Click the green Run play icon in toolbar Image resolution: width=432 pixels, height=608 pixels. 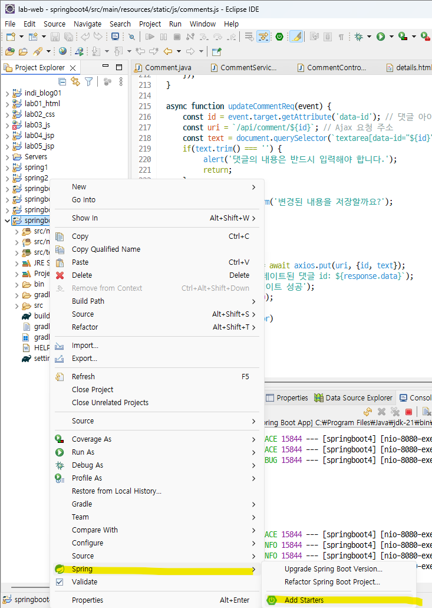pos(381,37)
